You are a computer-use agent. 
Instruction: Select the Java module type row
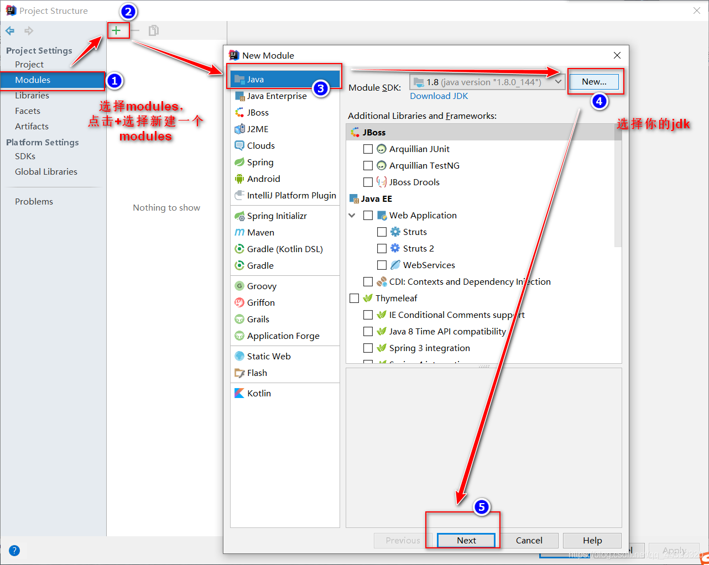point(285,79)
